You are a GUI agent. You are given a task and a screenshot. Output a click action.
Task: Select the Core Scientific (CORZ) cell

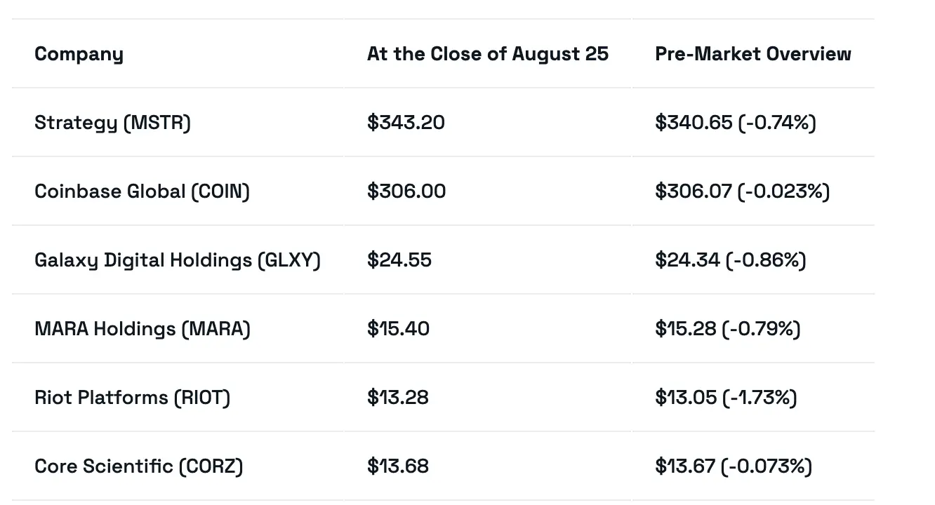click(138, 466)
